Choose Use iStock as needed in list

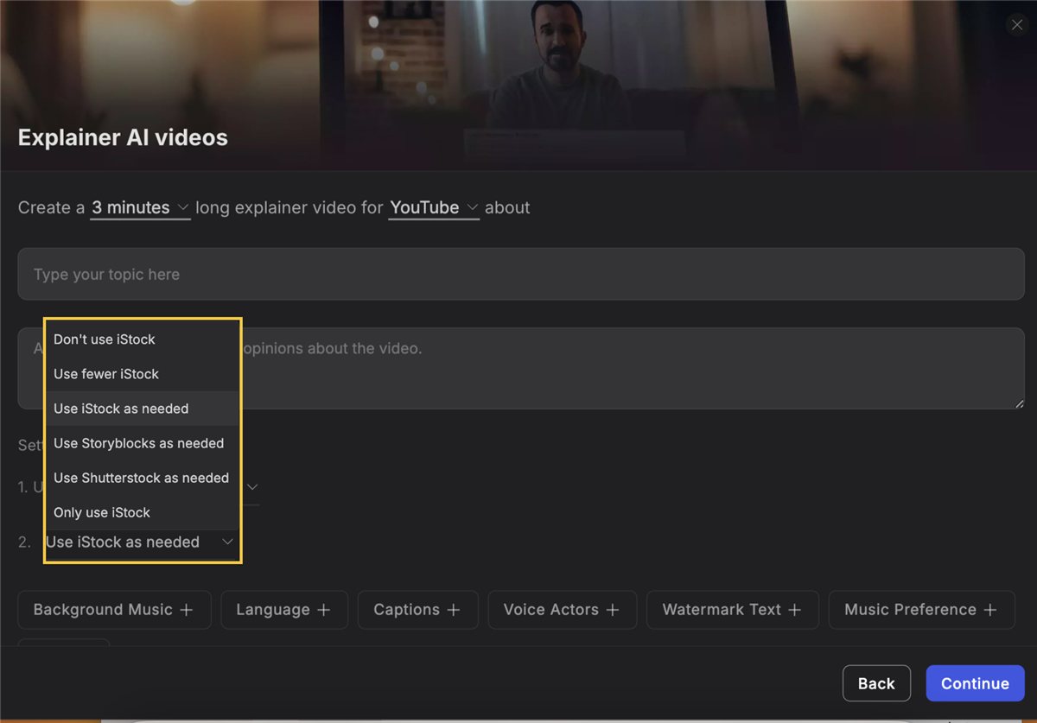click(142, 409)
